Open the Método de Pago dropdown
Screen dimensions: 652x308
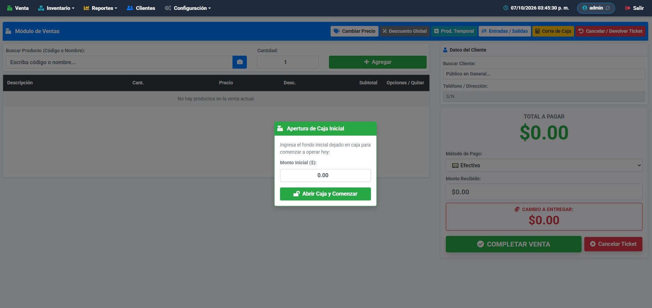[x=544, y=165]
